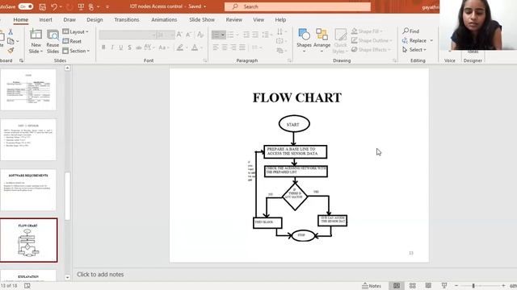Align text right
The image size is (517, 290).
(233, 48)
